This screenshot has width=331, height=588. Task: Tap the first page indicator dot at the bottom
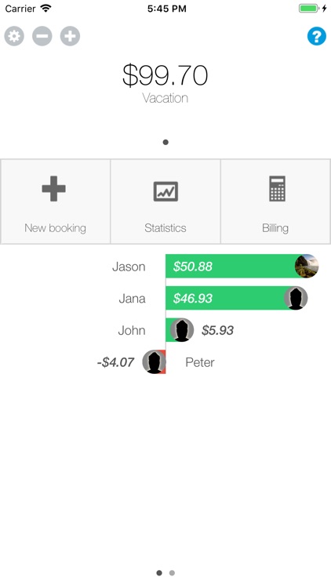tap(159, 572)
